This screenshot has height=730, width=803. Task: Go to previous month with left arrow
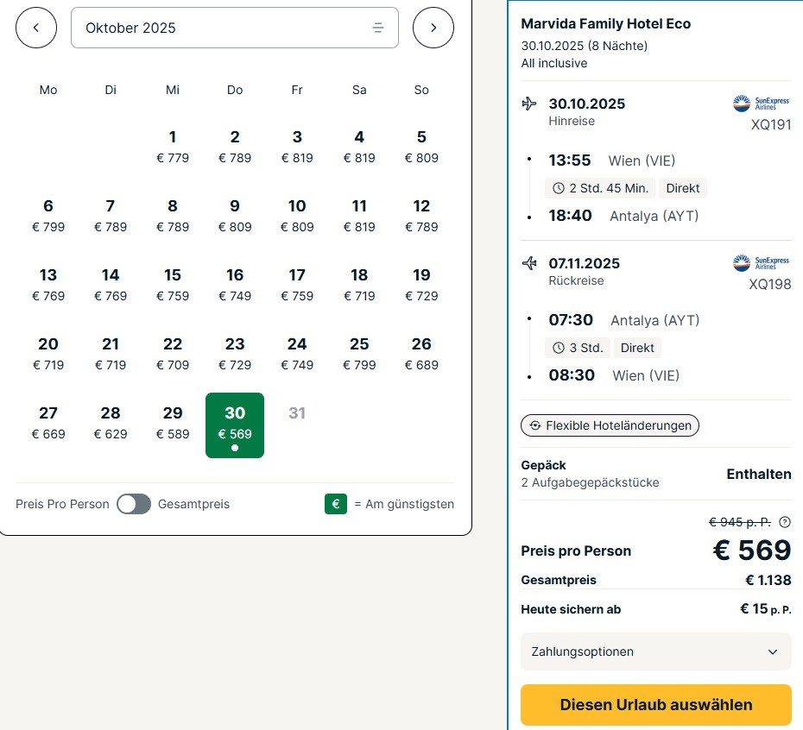point(36,28)
